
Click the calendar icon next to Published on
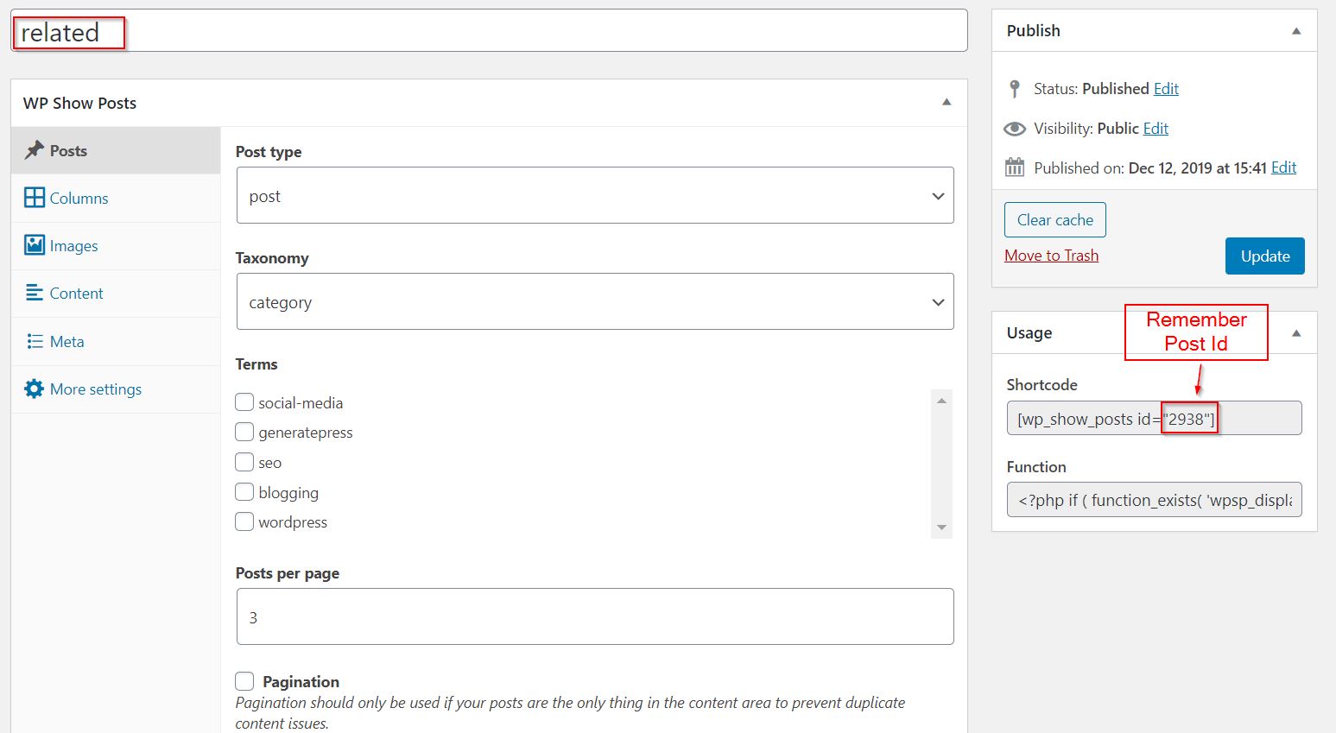(1014, 167)
